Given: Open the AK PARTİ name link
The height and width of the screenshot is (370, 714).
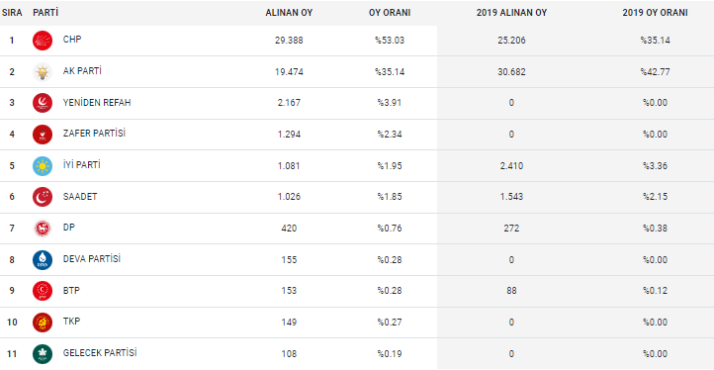Looking at the screenshot, I should pyautogui.click(x=82, y=71).
